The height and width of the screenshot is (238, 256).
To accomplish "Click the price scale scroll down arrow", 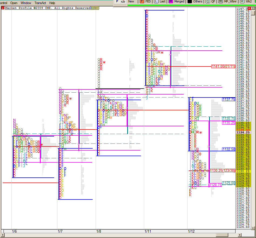I will 253,228.
